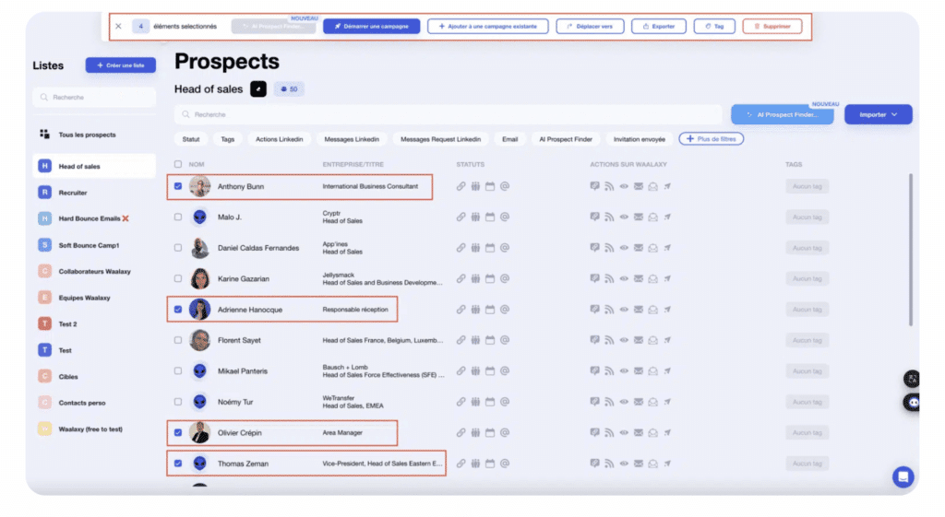Screen dimensions: 945x517
Task: Click the paper plane icon in Florent Sayet's row
Action: click(667, 340)
